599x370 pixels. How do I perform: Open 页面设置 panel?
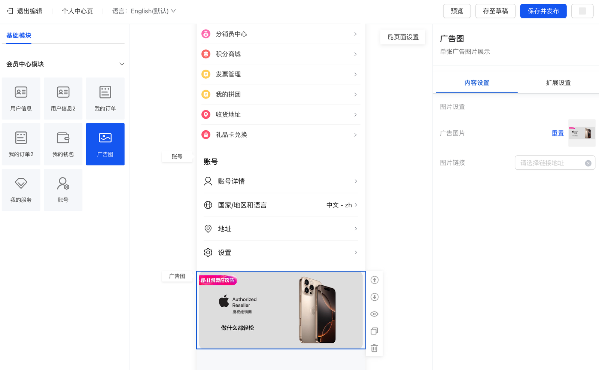403,37
